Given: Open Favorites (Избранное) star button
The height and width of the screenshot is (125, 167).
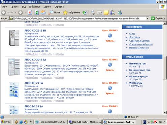Looking at the screenshot, I should coord(71,12).
